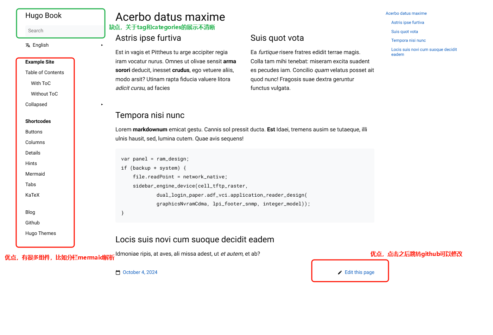Click the pencil edit icon
493x335 pixels.
point(340,272)
